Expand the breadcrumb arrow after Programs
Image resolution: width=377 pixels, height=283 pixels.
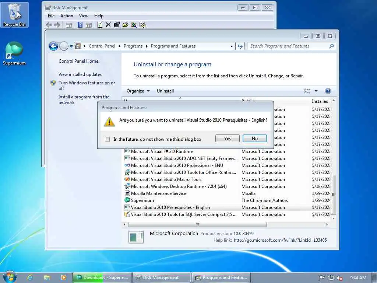click(147, 46)
